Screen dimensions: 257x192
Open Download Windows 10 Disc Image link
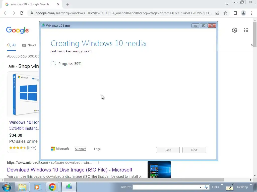[x=70, y=170]
